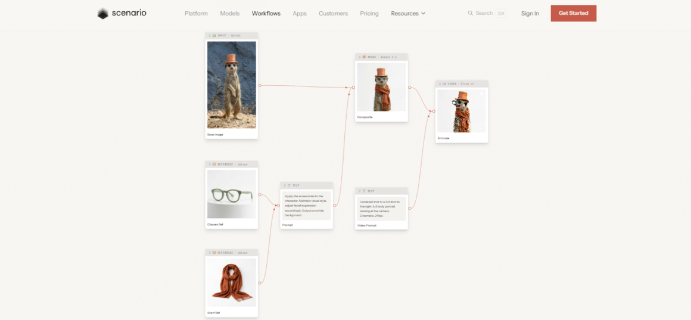
Task: Click the 'Glasses Ref' label
Action: point(216,224)
